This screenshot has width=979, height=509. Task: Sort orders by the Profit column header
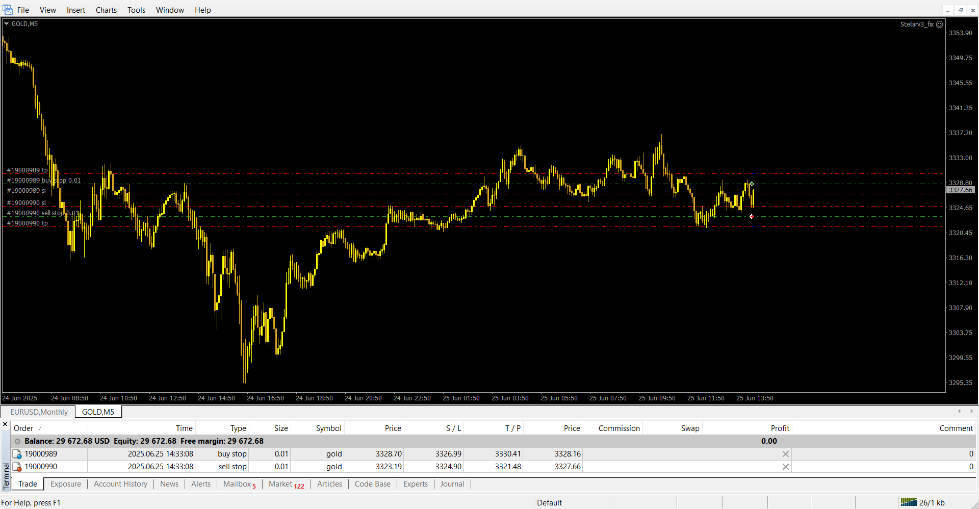[780, 428]
